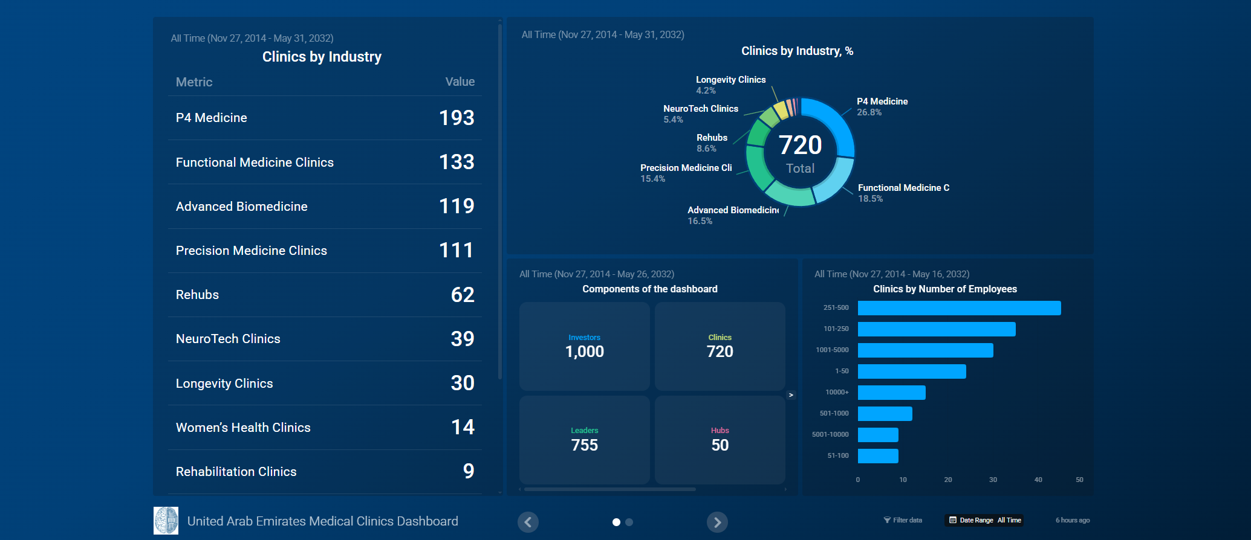Image resolution: width=1251 pixels, height=540 pixels.
Task: Select the P4 Medicine table row
Action: click(325, 118)
